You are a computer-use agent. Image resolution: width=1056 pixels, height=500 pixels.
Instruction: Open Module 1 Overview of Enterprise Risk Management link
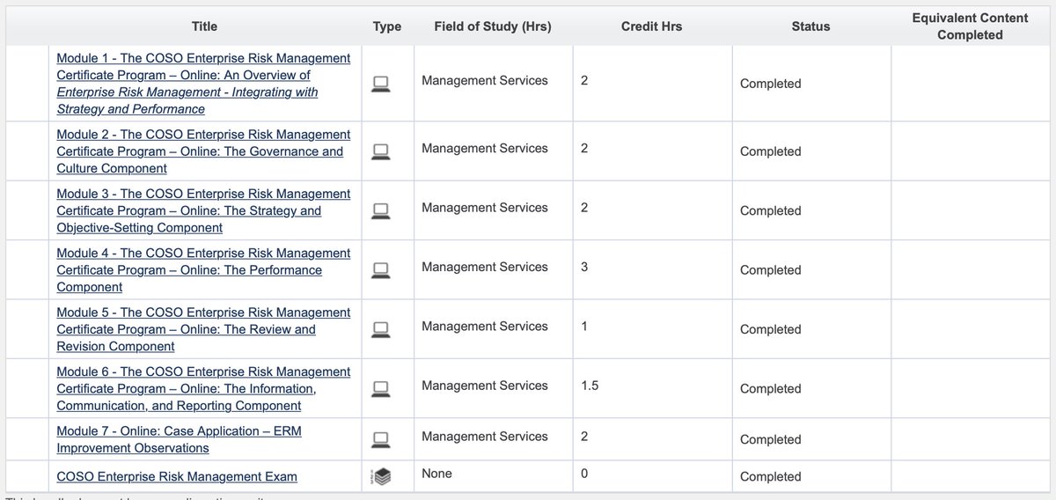[203, 84]
